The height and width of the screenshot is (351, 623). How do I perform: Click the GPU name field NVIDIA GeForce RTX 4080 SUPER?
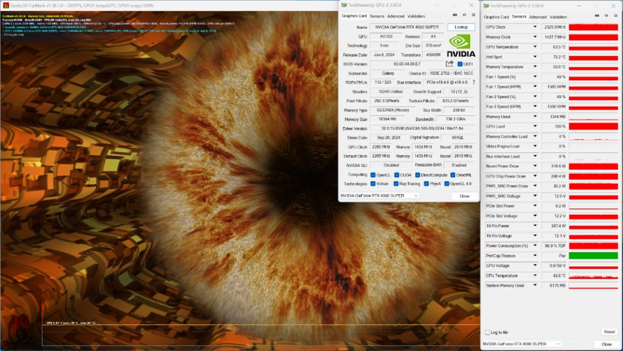(x=407, y=27)
